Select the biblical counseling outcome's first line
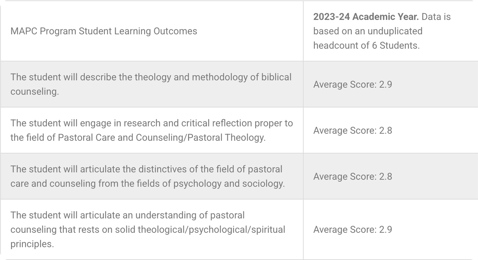Image resolution: width=478 pixels, height=260 pixels. 151,77
